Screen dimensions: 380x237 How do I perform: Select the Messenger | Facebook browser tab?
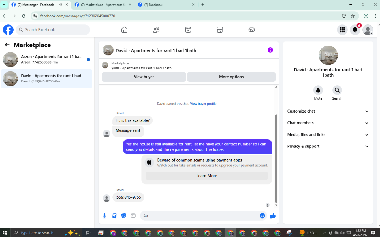[40, 5]
